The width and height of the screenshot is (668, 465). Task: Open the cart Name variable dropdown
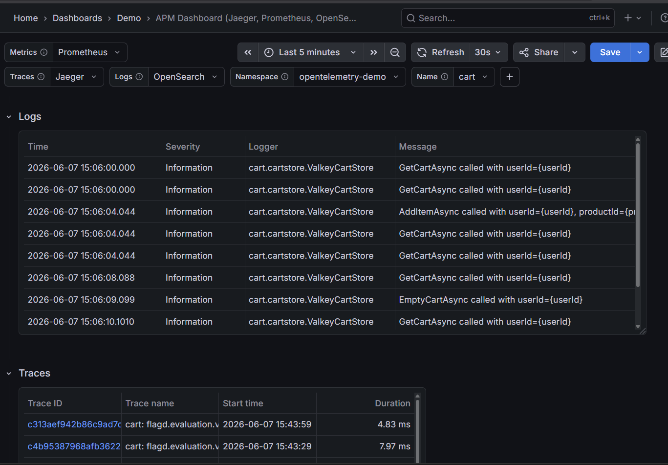(x=474, y=77)
